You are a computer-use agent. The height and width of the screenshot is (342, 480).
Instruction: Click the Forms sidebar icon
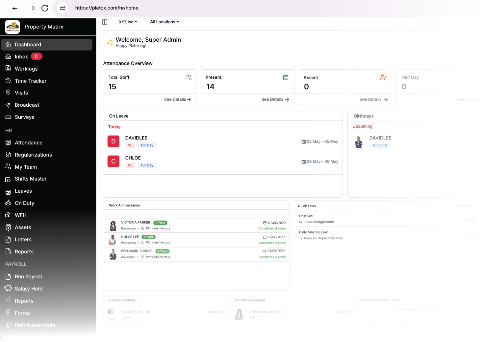pos(8,312)
